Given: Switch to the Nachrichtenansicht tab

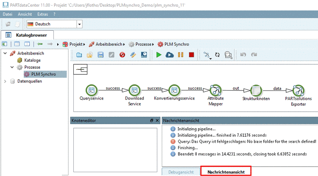Looking at the screenshot, I should [226, 172].
